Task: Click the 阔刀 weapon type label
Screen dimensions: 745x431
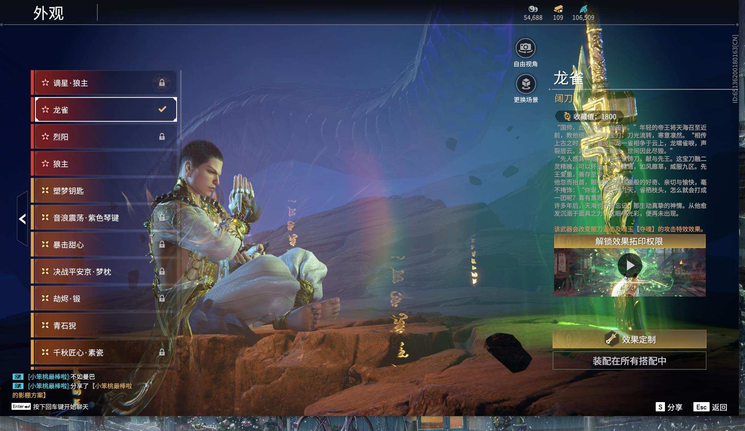Action: 563,99
